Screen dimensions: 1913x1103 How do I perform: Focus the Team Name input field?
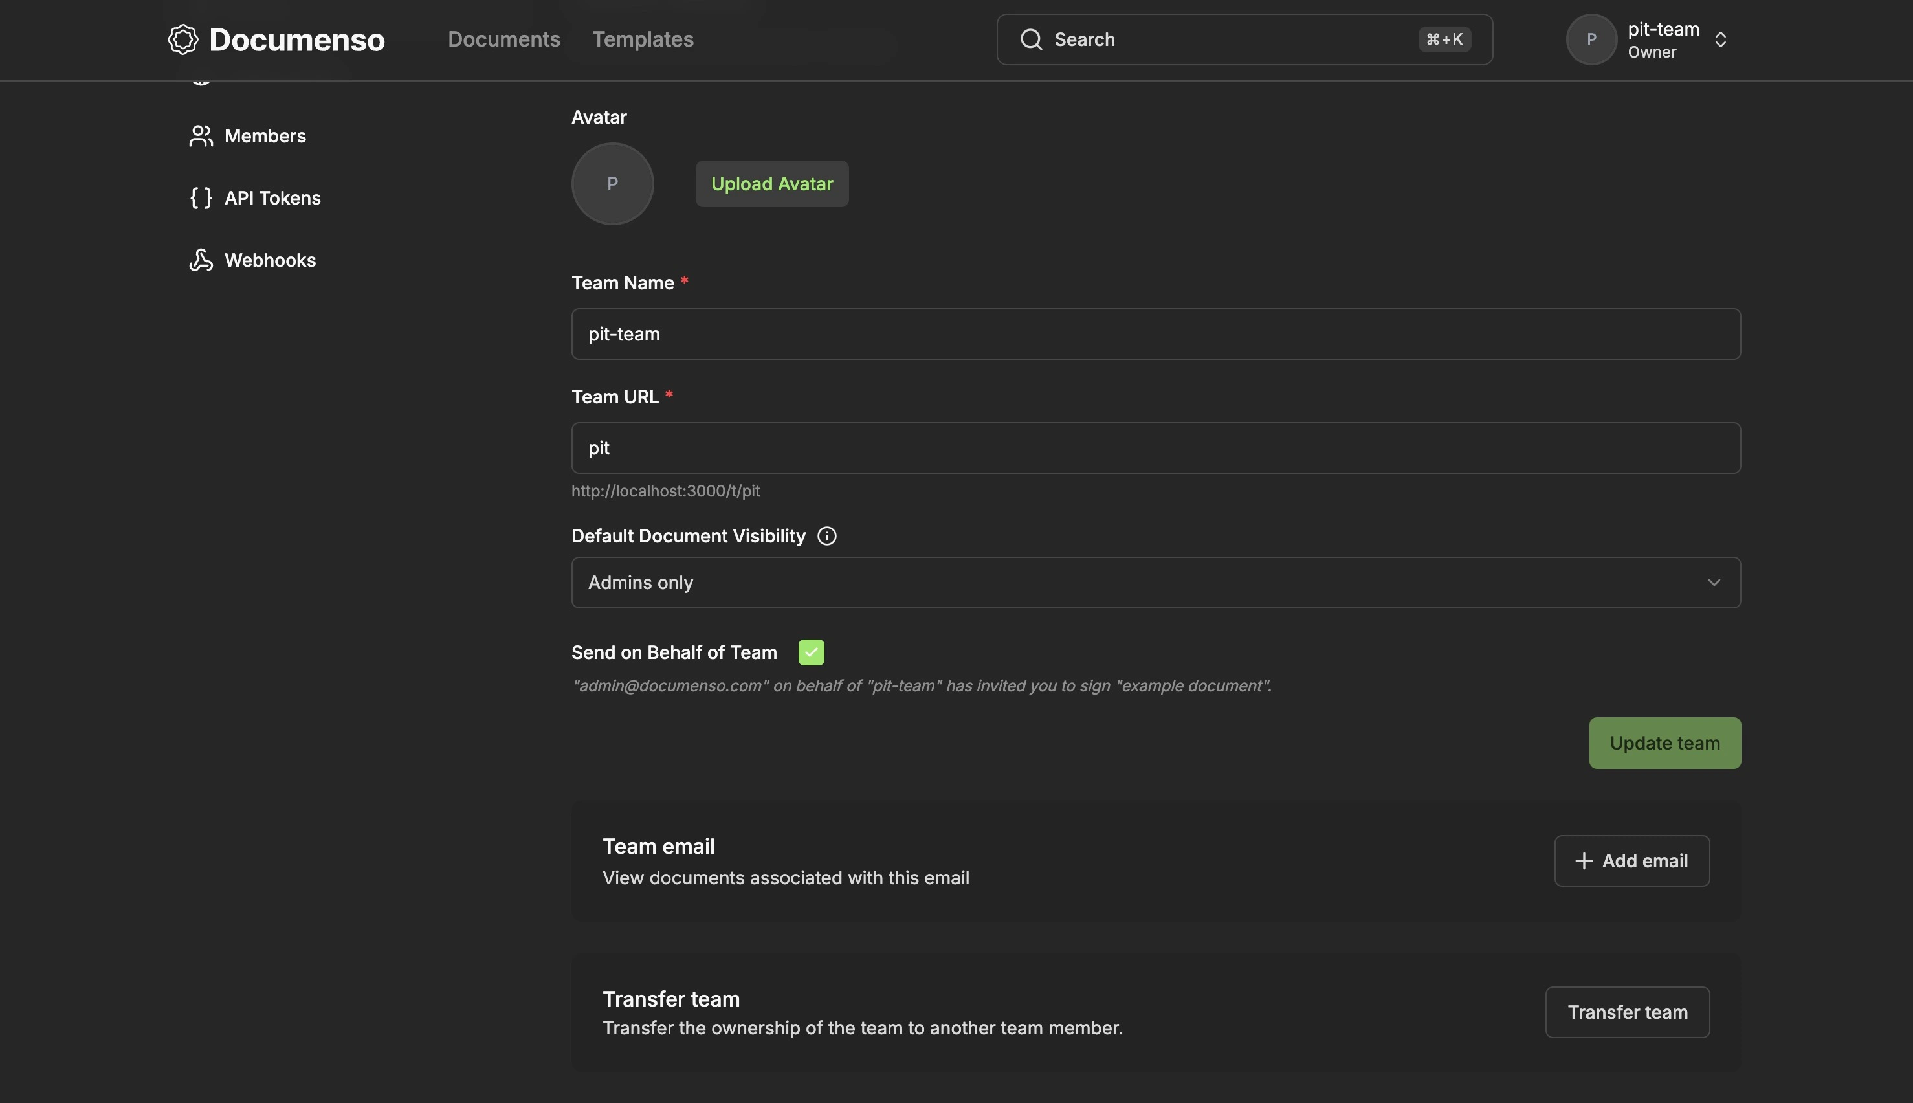[x=1155, y=334]
